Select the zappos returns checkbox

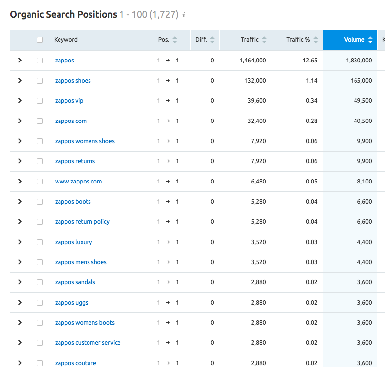coord(40,161)
